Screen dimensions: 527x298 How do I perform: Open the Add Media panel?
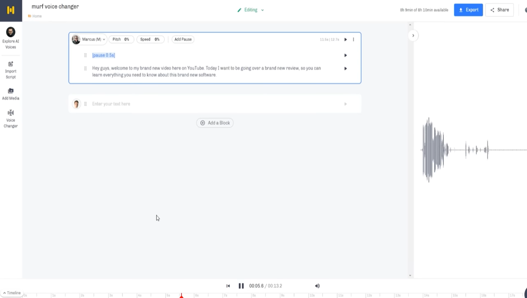[x=11, y=94]
